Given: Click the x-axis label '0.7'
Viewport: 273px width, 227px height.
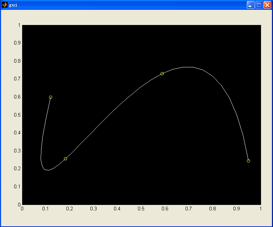Looking at the screenshot, I should click(x=188, y=209).
